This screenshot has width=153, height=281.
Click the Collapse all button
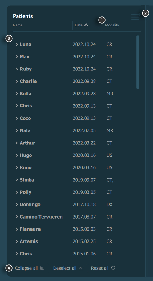(x=30, y=268)
